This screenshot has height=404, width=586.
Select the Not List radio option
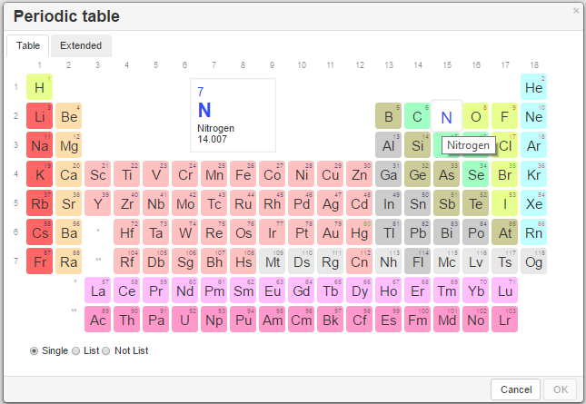point(105,350)
